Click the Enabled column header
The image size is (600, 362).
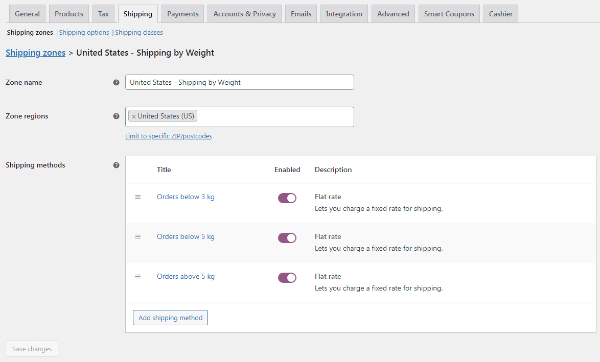[287, 170]
